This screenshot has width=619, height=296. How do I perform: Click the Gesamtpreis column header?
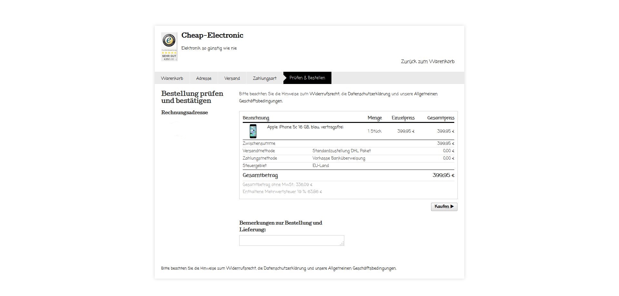(441, 118)
